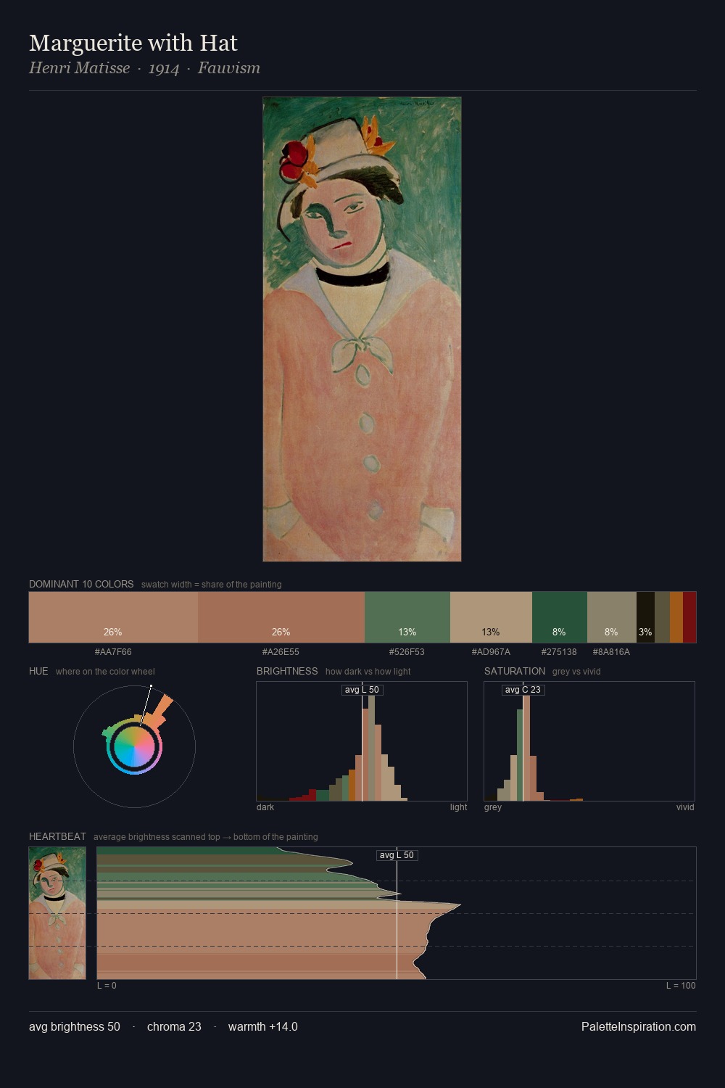Open the main Matisse painting image
The width and height of the screenshot is (725, 1088).
point(362,329)
